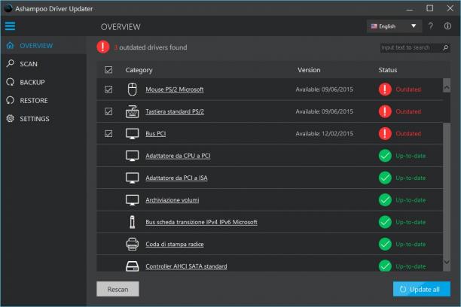Click the red alert icon beside outdated drivers found
The image size is (461, 307).
pyautogui.click(x=103, y=47)
